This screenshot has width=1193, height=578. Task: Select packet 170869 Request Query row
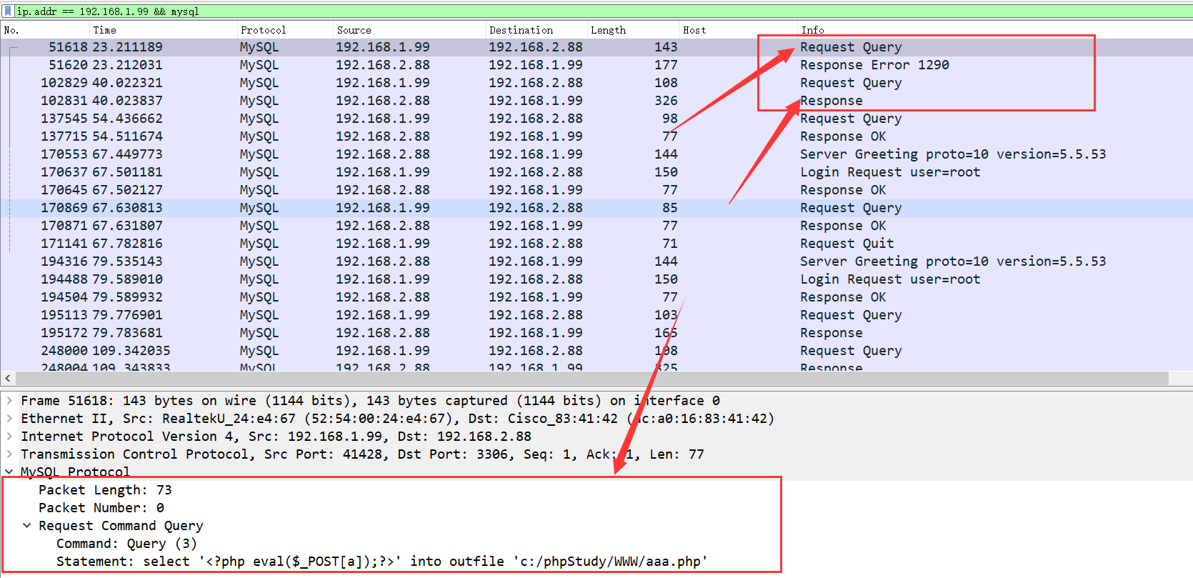[x=596, y=208]
